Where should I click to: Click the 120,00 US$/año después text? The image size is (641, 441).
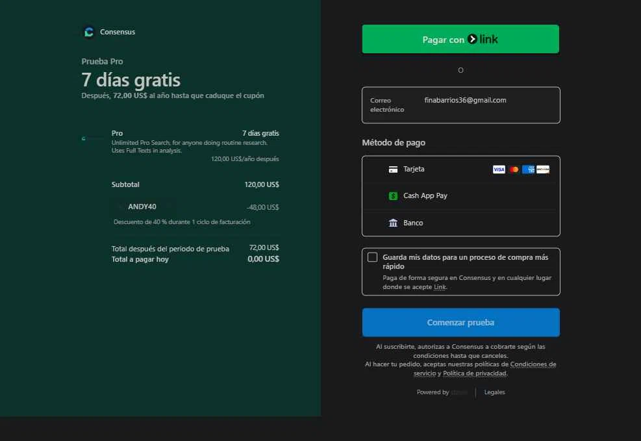point(245,159)
